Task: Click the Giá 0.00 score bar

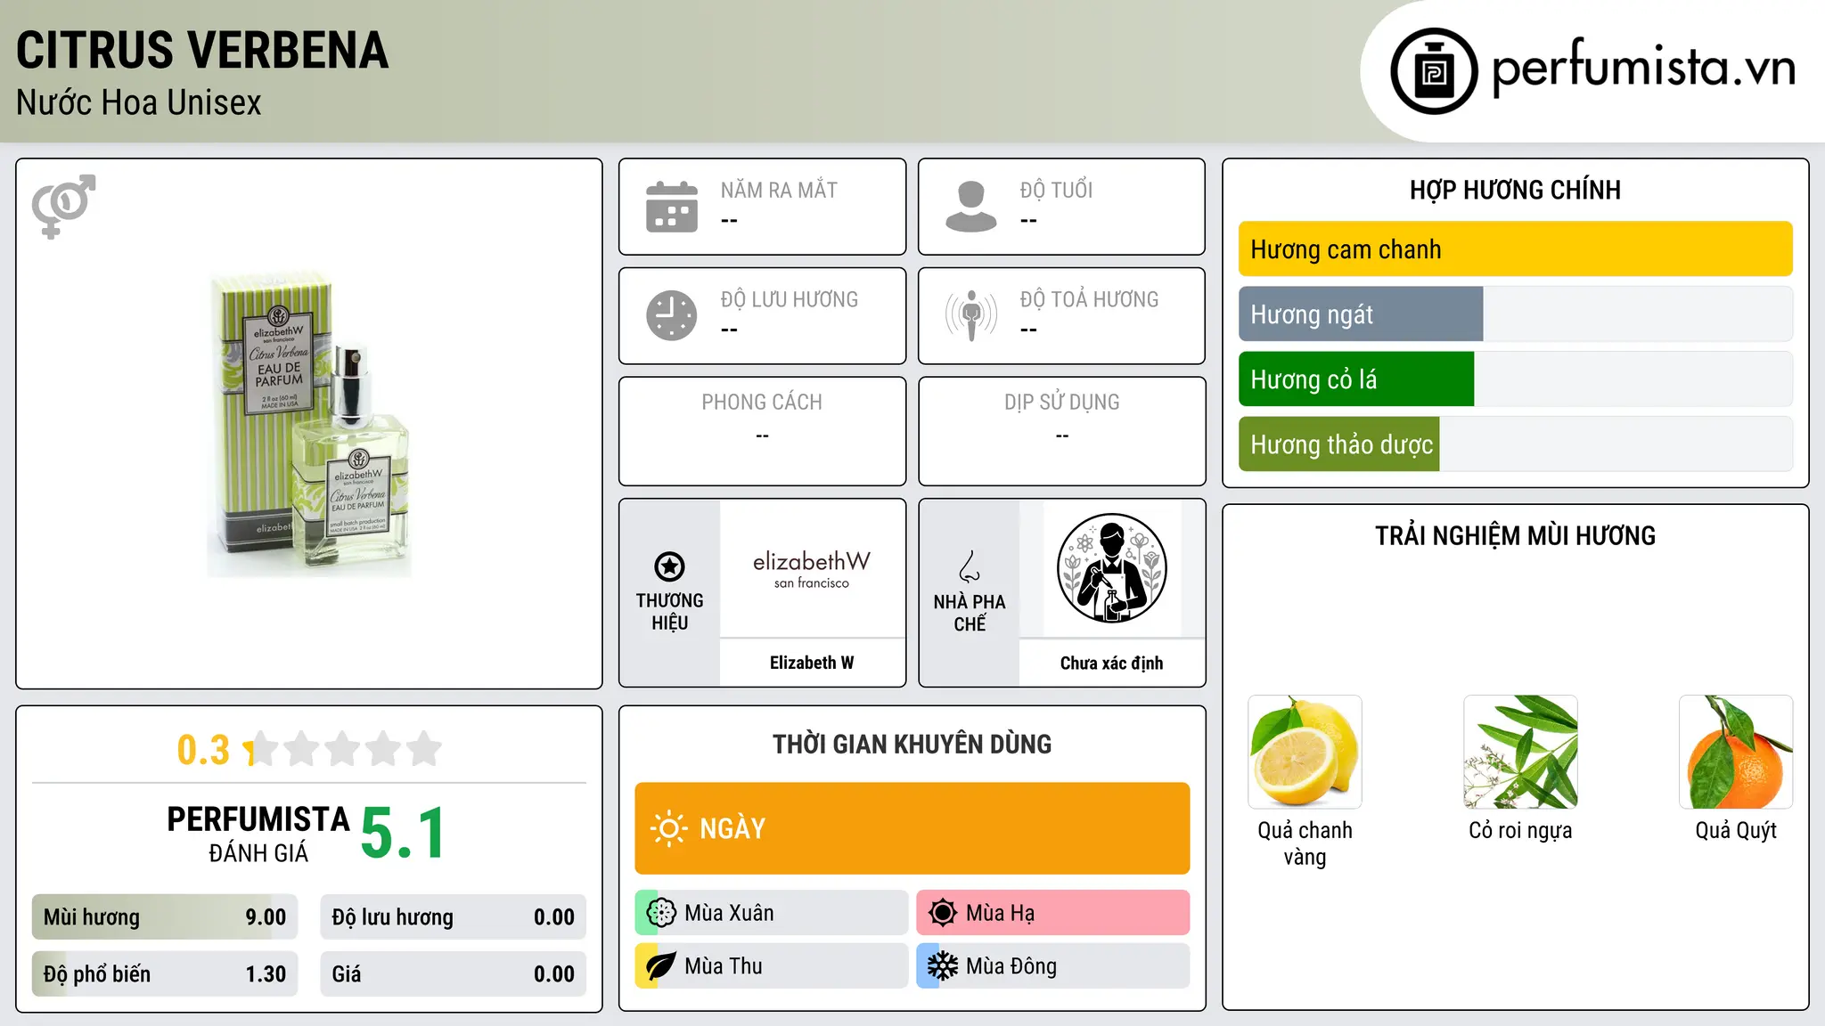Action: [454, 974]
